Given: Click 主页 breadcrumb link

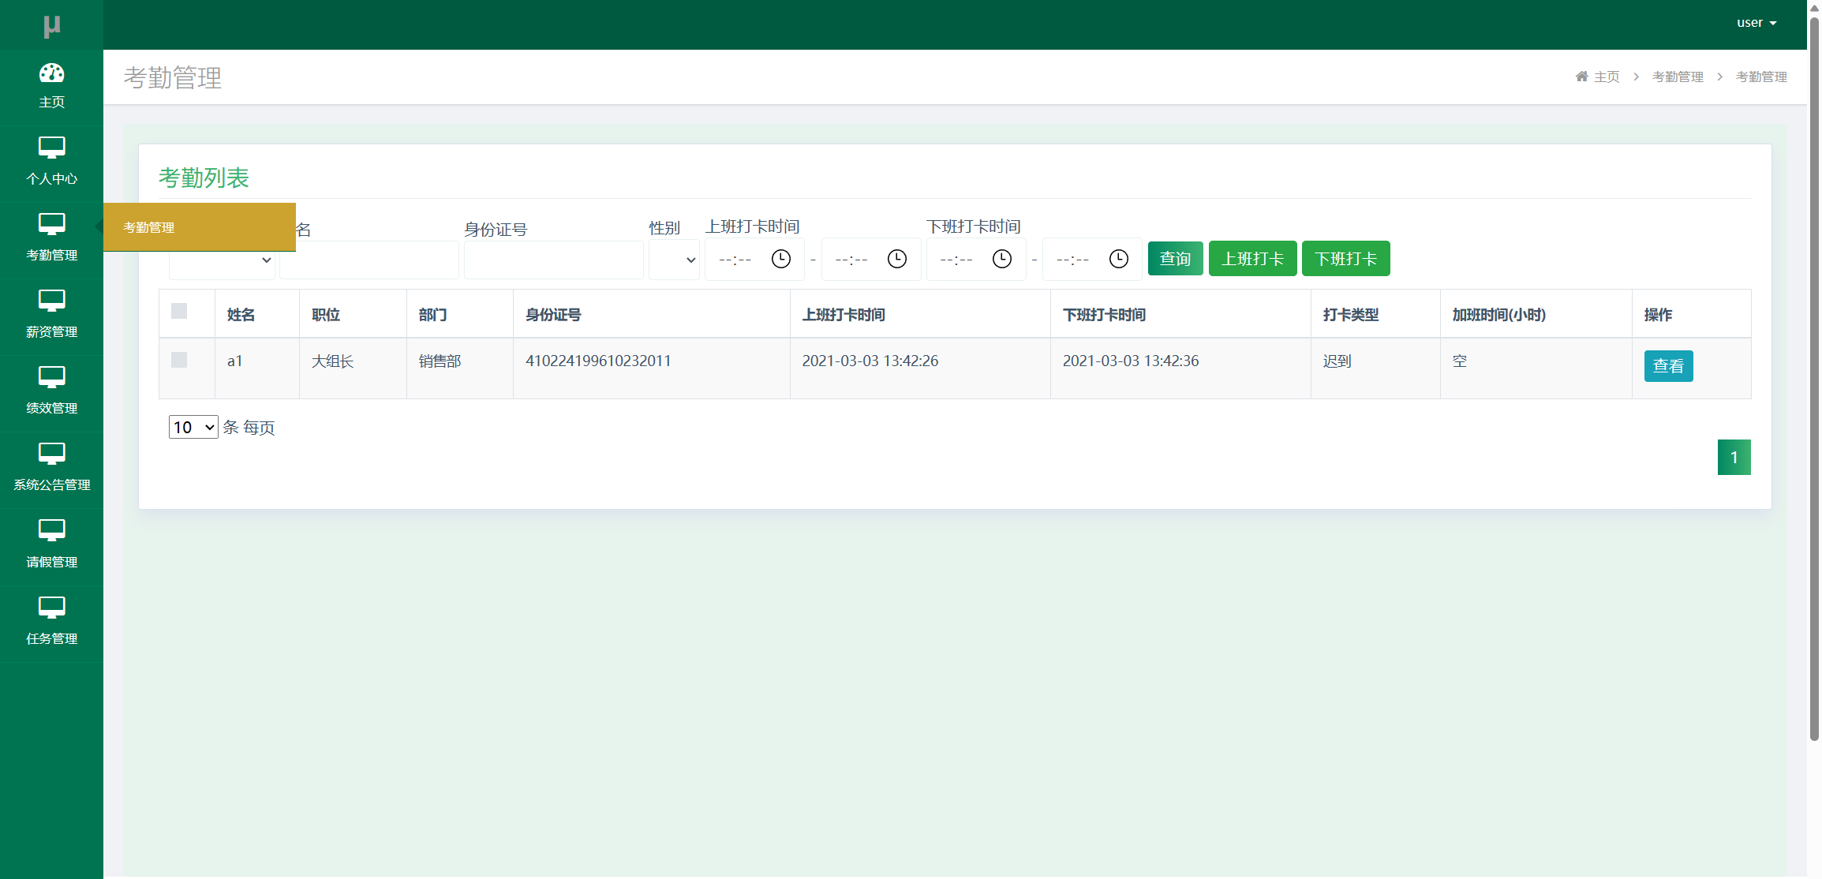Looking at the screenshot, I should pos(1605,77).
